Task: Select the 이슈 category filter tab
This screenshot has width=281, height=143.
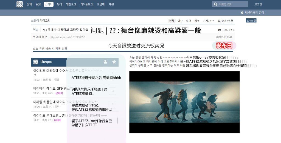Action: click(180, 21)
